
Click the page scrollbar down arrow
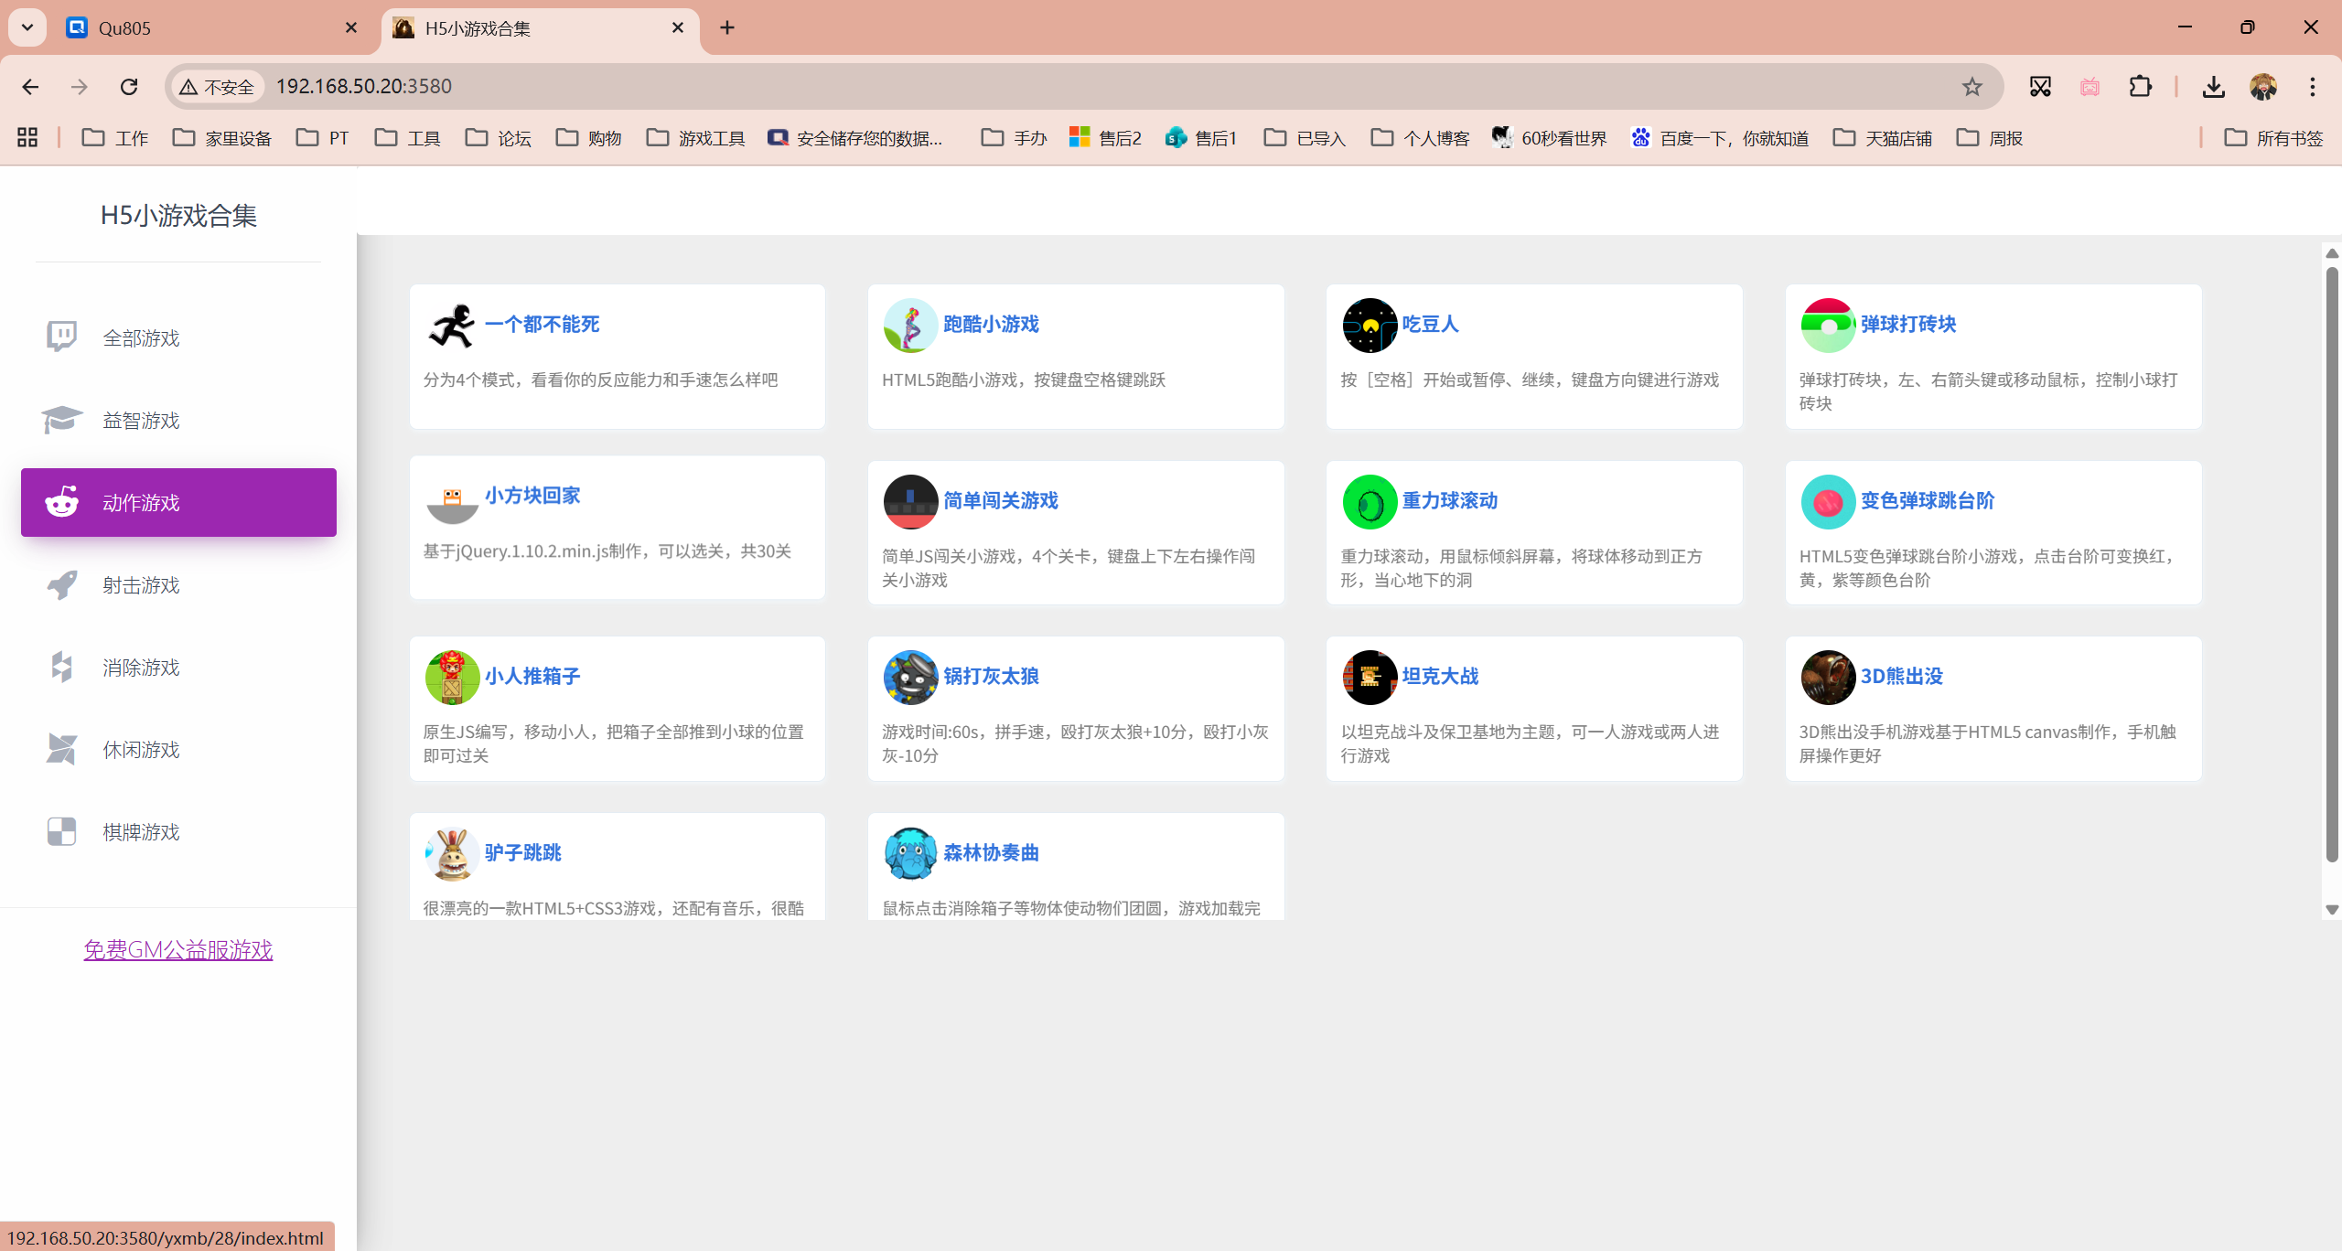(x=2331, y=910)
